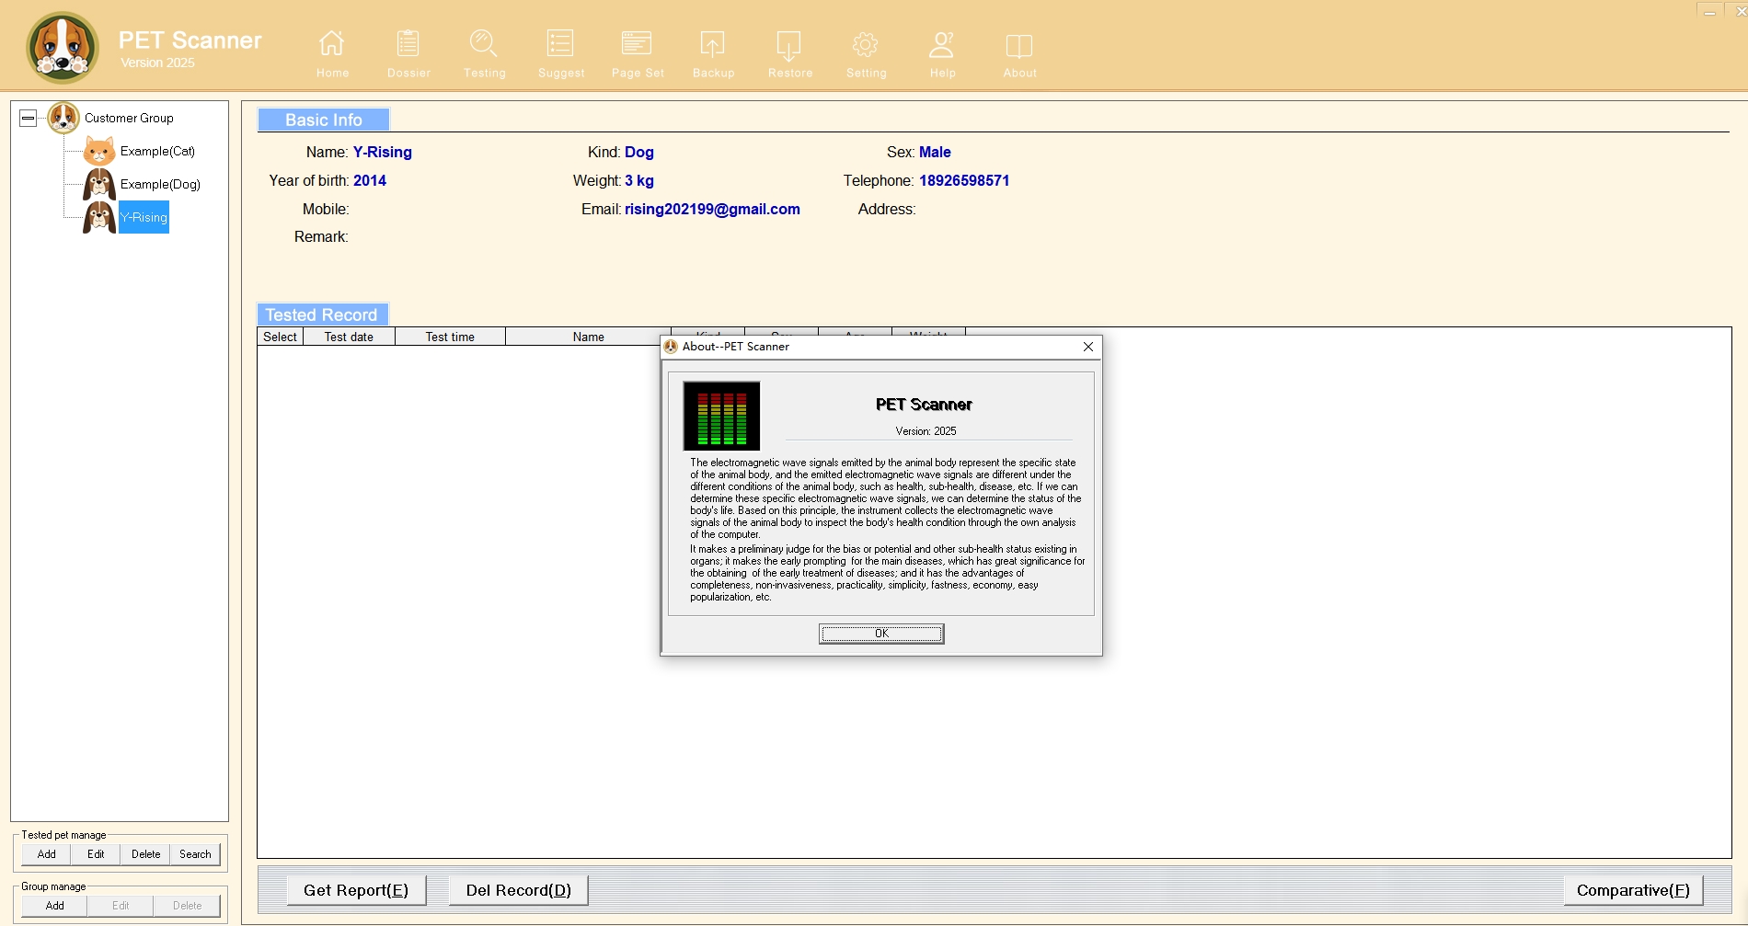Click the telephone number 18926598571
The height and width of the screenshot is (926, 1748).
pos(964,180)
